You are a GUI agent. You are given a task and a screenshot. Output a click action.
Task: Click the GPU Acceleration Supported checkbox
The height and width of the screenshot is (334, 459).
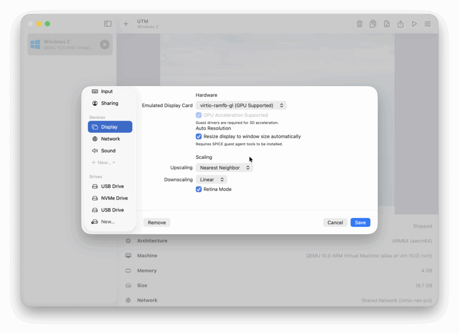[199, 115]
